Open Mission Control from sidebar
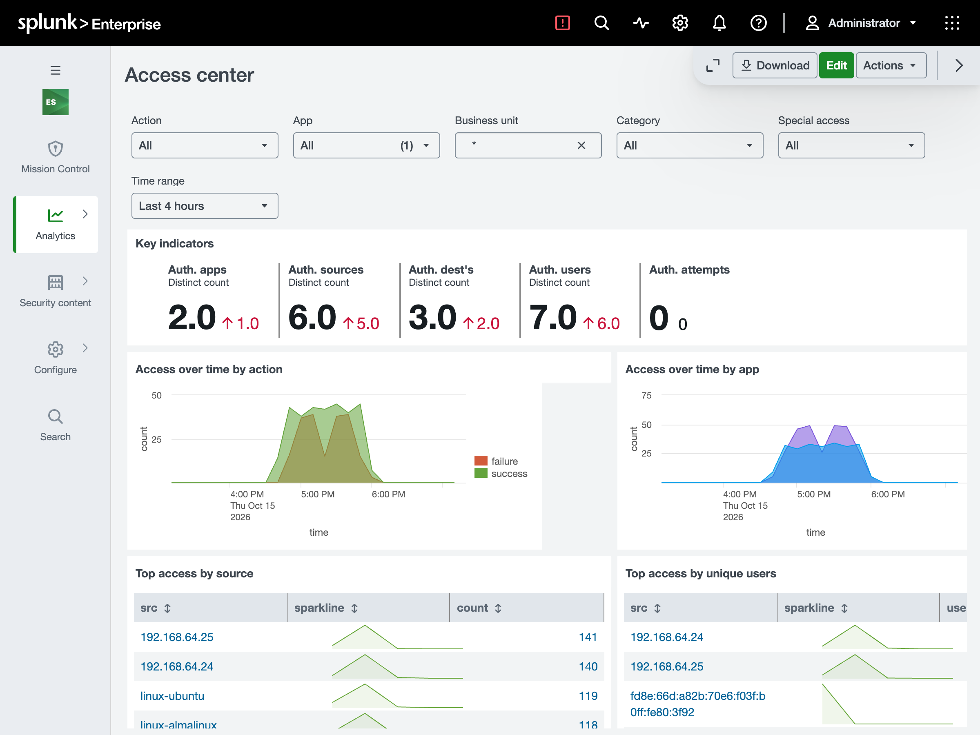The width and height of the screenshot is (980, 735). [x=56, y=157]
